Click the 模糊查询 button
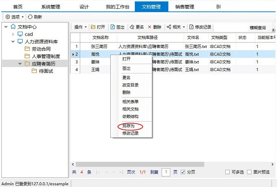Image resolution: width=277 pixels, height=187 pixels. click(x=257, y=28)
